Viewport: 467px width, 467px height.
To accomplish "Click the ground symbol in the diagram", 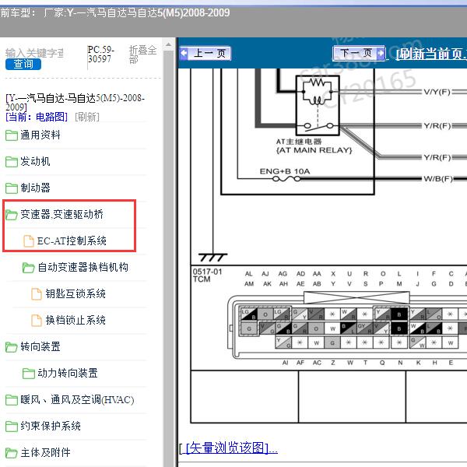I will click(x=212, y=258).
